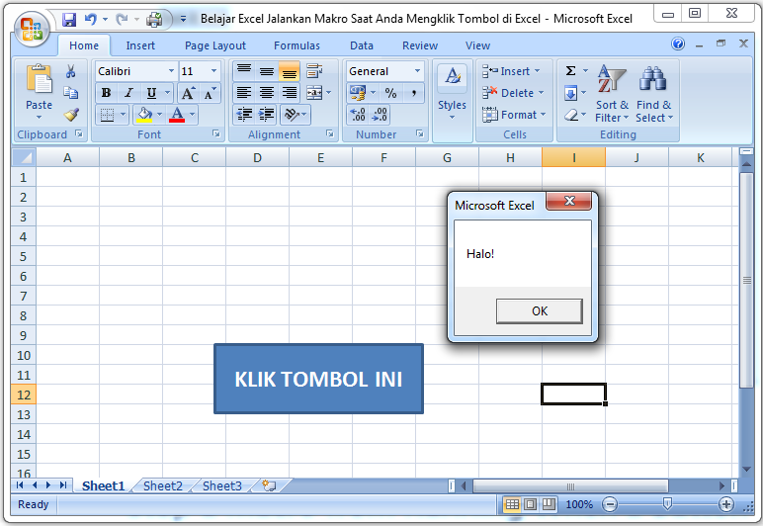
Task: Open the General number format dropdown
Action: coord(417,71)
